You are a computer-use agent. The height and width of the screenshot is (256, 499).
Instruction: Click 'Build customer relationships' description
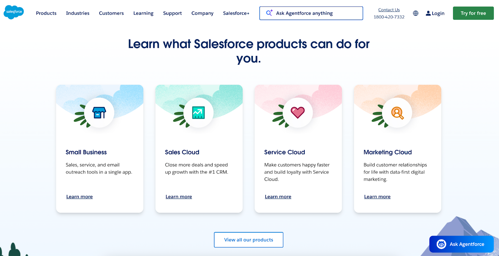pos(395,172)
